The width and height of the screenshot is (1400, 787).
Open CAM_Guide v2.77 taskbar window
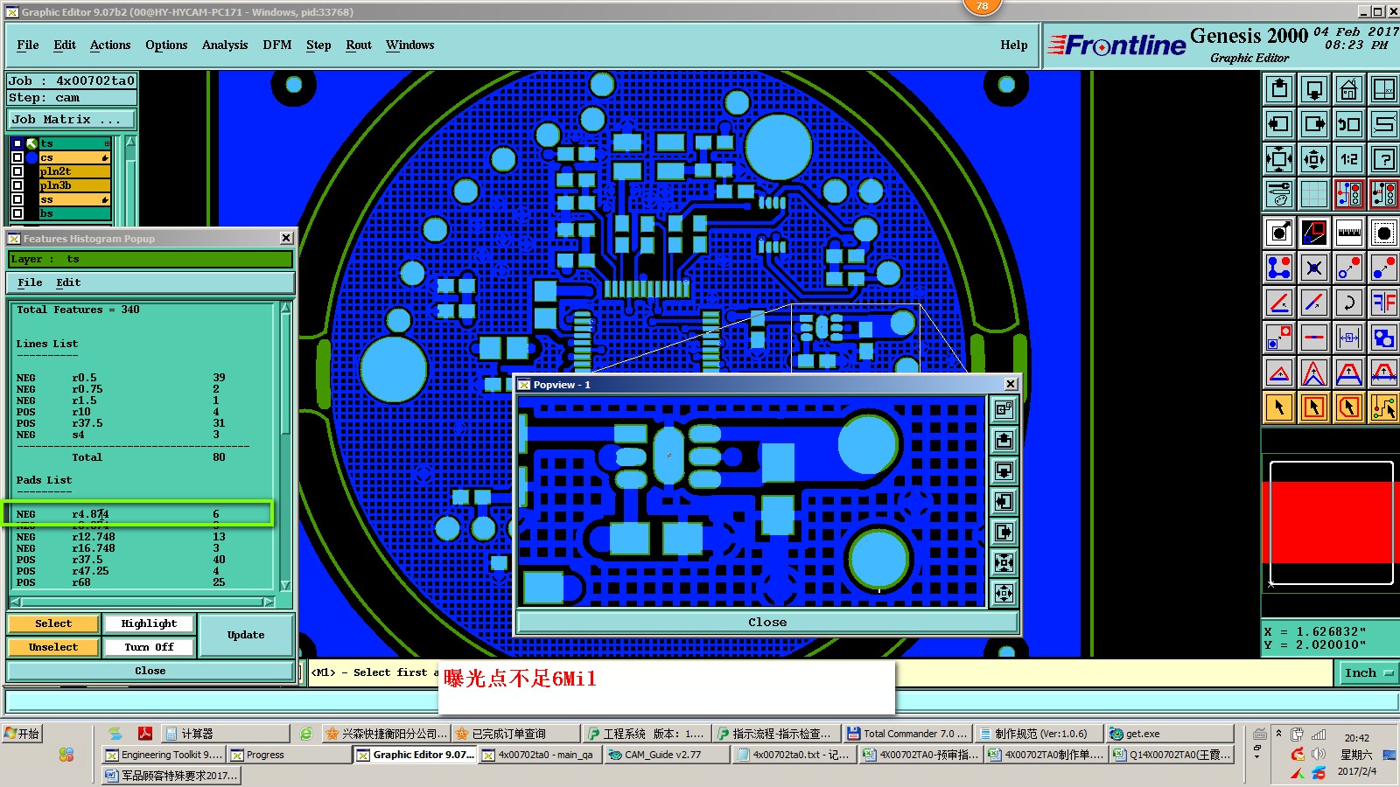666,755
